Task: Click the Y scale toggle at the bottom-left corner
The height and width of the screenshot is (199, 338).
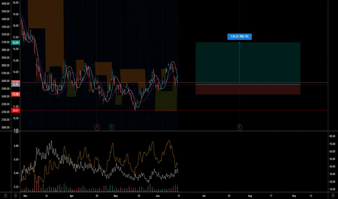Action: point(5,195)
